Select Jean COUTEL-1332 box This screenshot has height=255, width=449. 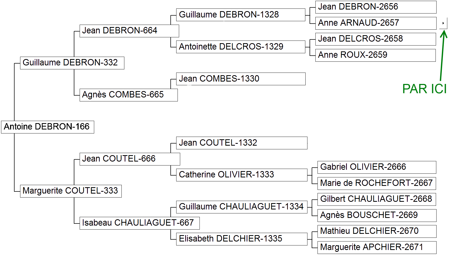click(x=242, y=143)
